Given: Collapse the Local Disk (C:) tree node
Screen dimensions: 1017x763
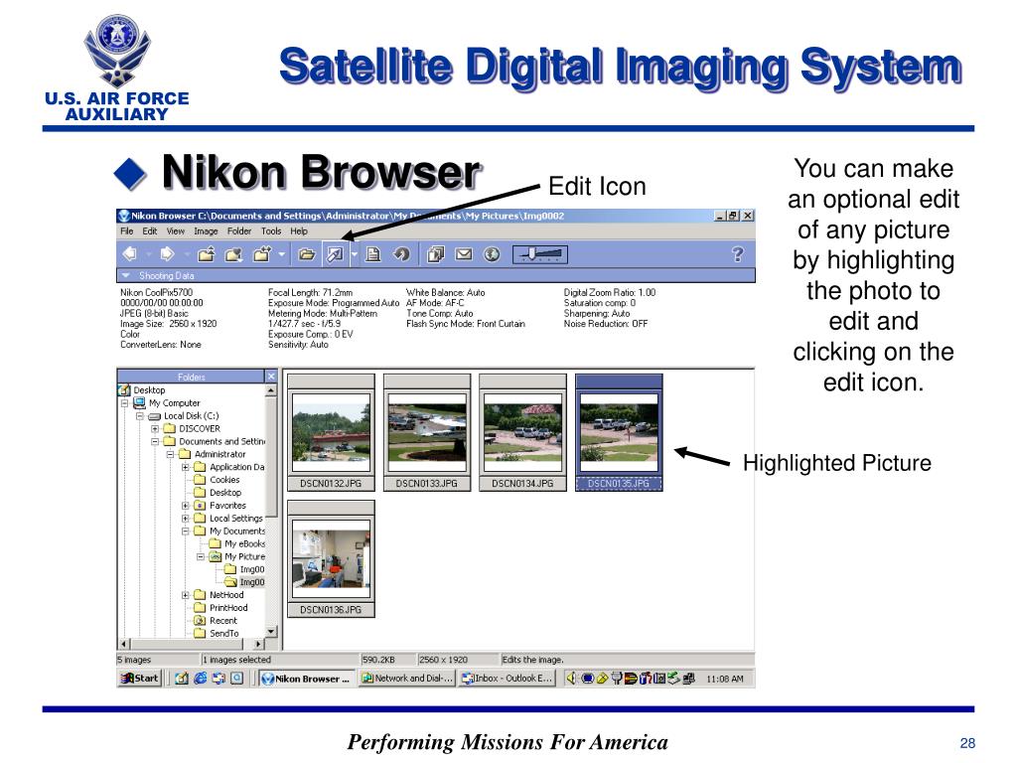Looking at the screenshot, I should point(139,416).
